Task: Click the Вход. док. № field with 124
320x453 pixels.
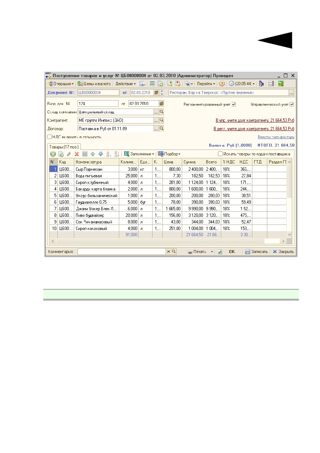Action: click(98, 103)
